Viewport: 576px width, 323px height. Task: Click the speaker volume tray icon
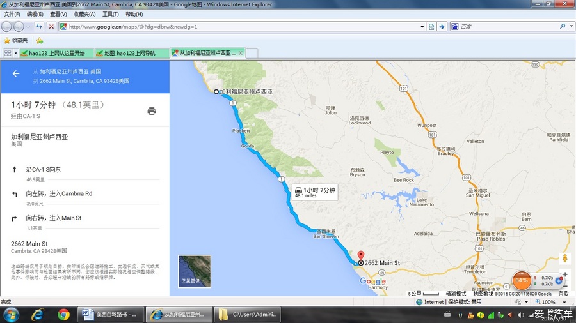(520, 315)
